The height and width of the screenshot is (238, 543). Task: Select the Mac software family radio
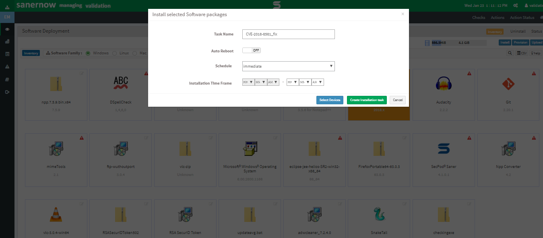tap(134, 53)
